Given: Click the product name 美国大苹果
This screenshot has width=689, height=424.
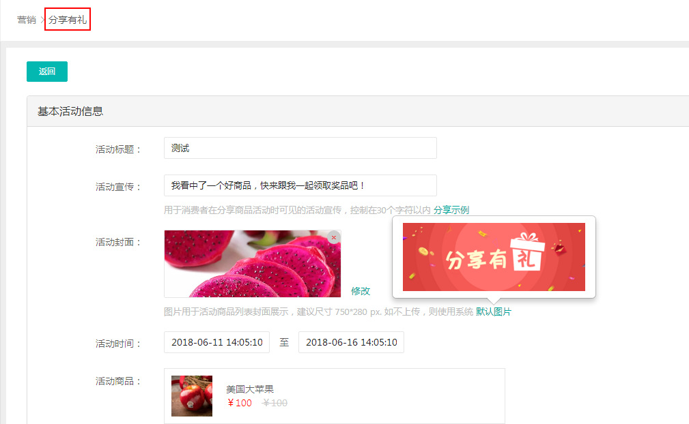Looking at the screenshot, I should [x=250, y=389].
